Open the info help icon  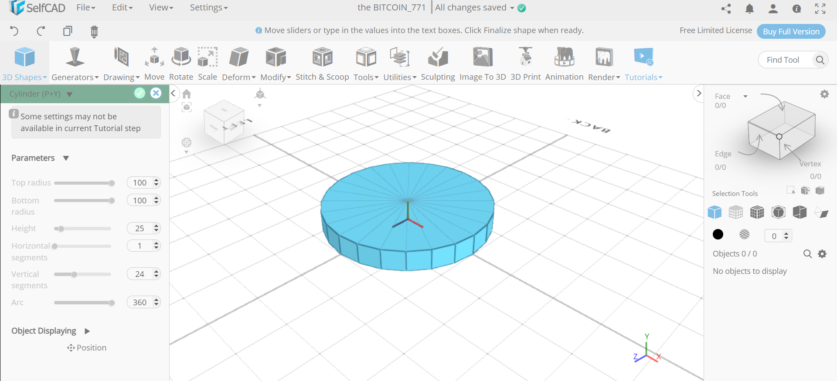(x=796, y=8)
